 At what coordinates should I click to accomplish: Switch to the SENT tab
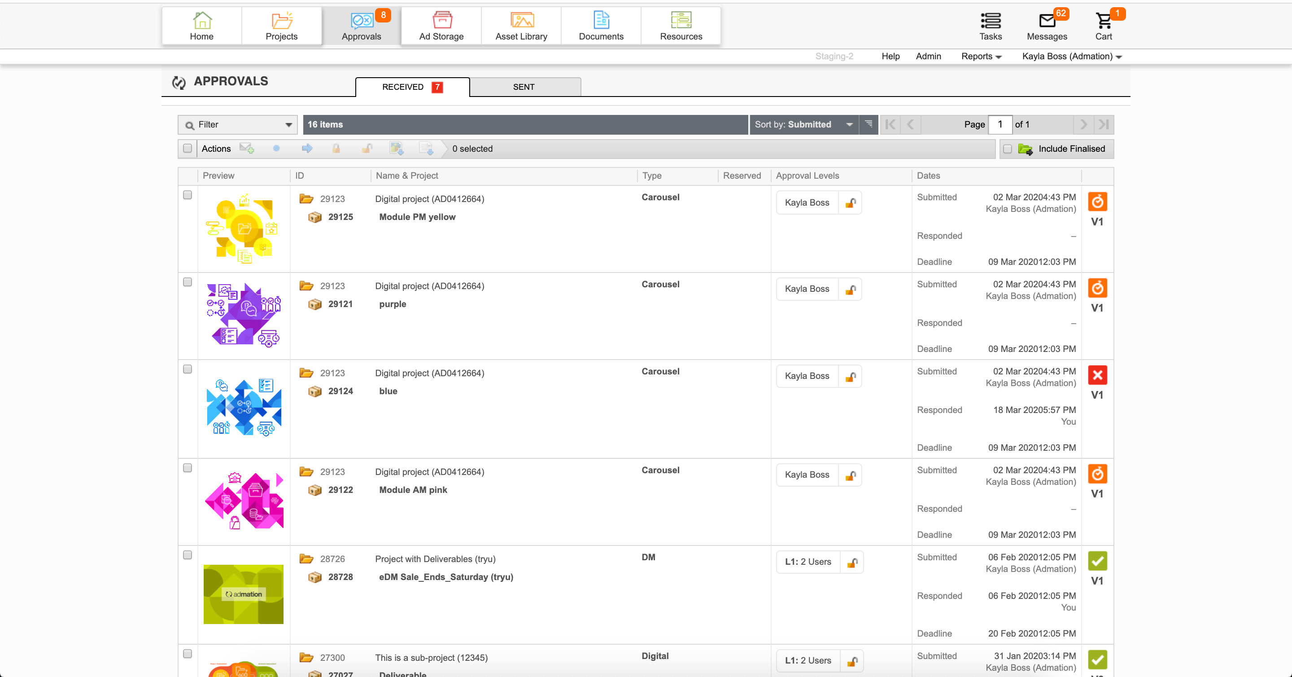524,87
